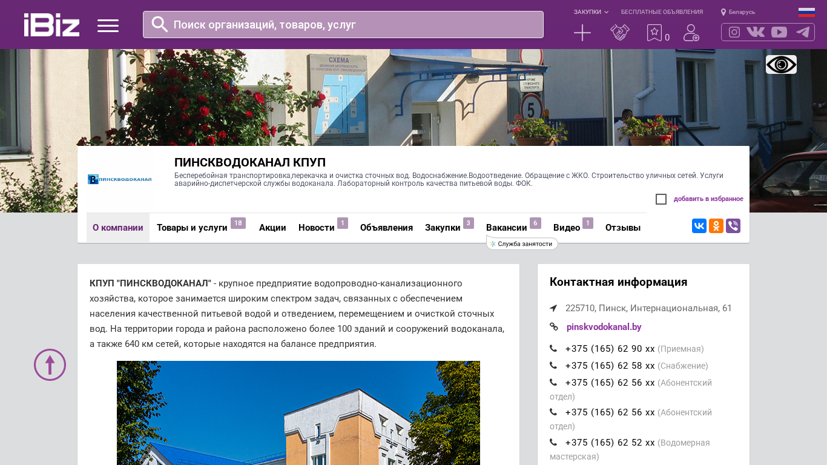
Task: Click the Служба занятости badge
Action: [x=522, y=244]
